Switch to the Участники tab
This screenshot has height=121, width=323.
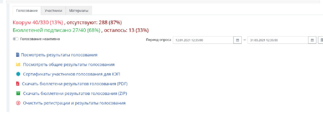click(53, 10)
